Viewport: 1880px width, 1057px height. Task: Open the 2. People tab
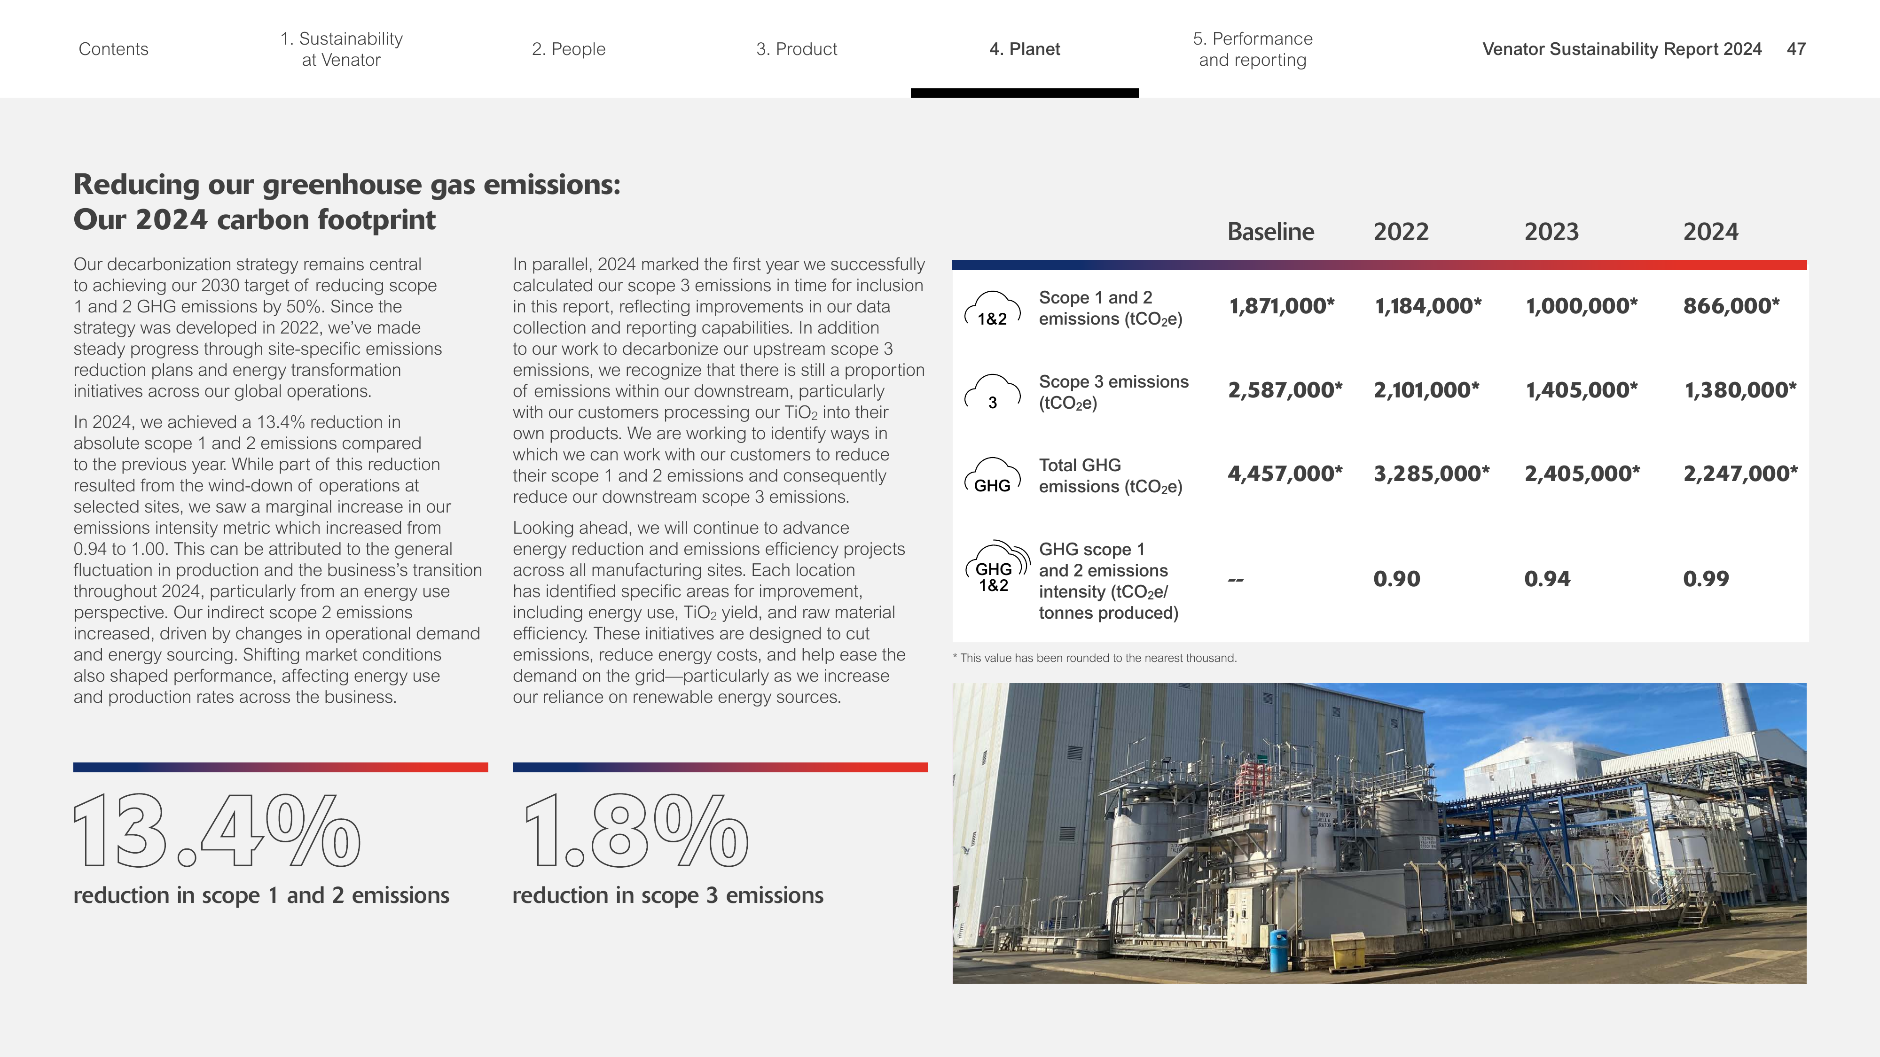(x=569, y=49)
